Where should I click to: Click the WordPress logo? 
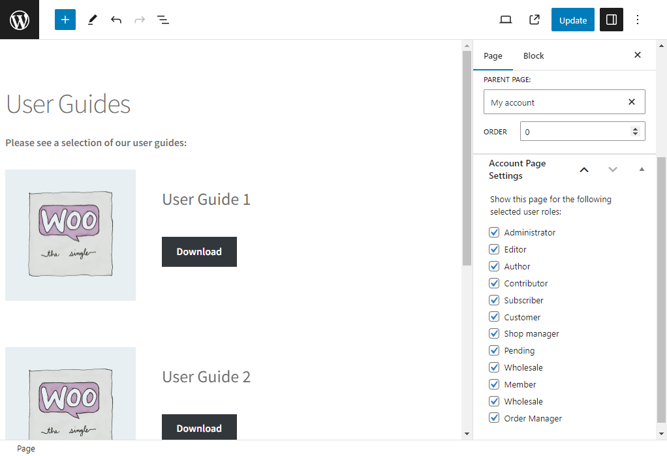19,20
